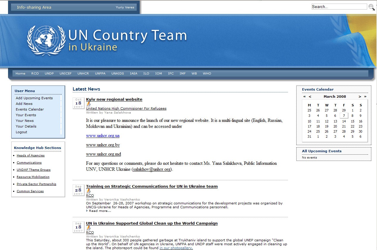Screen dimensions: 377x250
Task: Click March 2008 calendar heading
Action: (x=335, y=97)
